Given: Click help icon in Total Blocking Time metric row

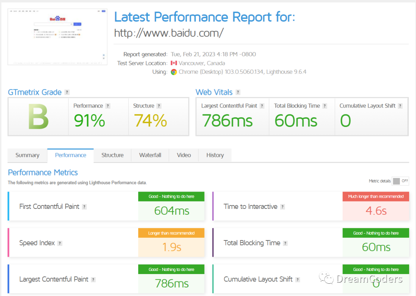Looking at the screenshot, I should coord(285,243).
